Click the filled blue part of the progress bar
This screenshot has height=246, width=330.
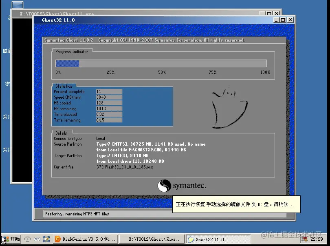tap(67, 64)
